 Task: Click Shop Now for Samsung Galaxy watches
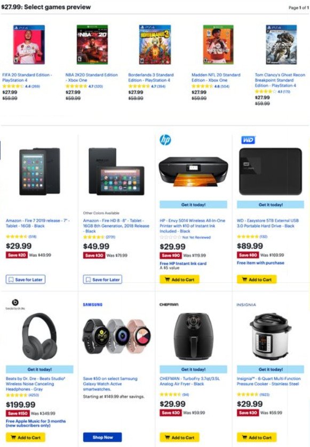click(x=102, y=437)
